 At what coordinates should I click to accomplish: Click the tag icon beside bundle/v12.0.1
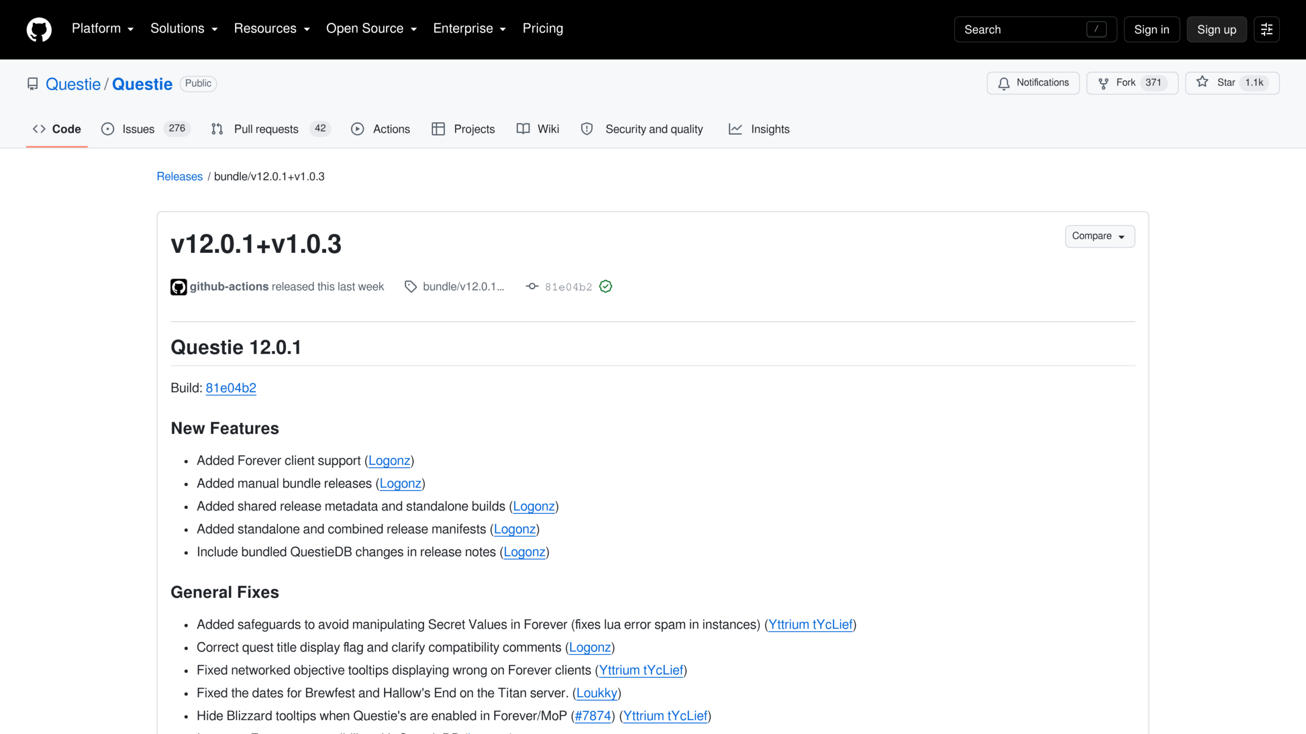[411, 286]
